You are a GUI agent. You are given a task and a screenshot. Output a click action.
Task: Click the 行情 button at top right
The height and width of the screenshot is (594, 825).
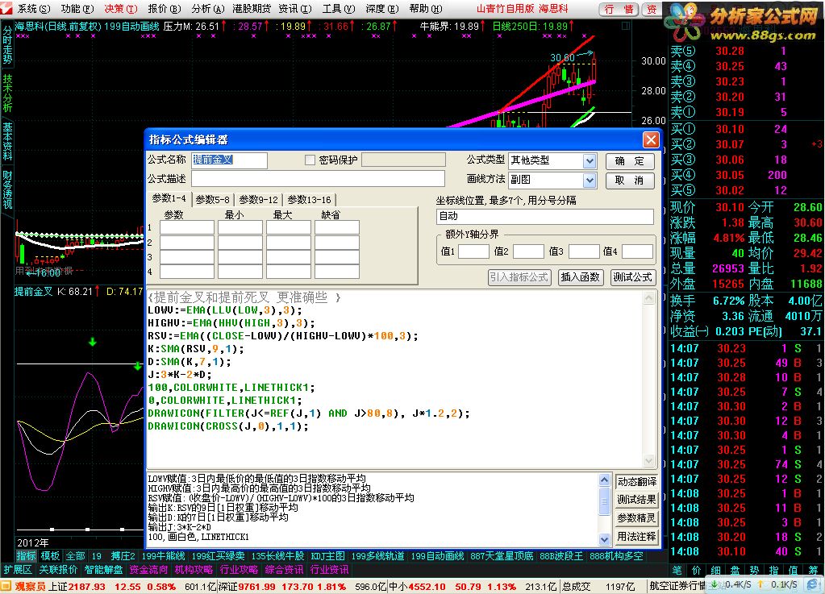(619, 9)
